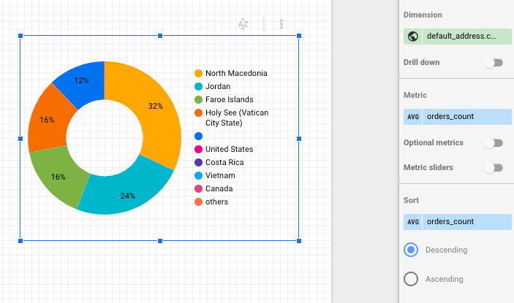Click the Jordan legend color dot
The width and height of the screenshot is (514, 303).
point(198,86)
